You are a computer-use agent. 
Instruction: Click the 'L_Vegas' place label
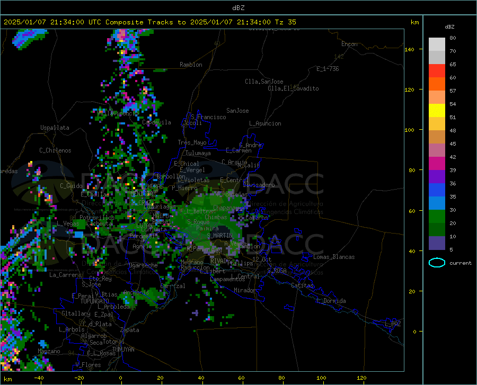68,223
